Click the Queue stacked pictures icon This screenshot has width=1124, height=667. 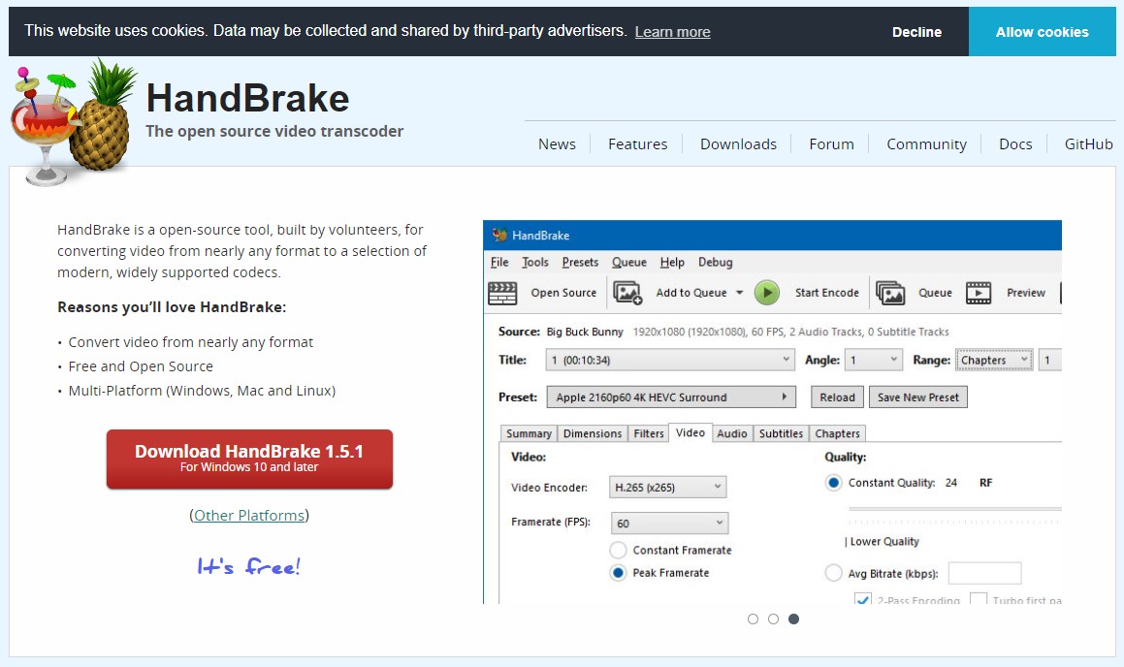pos(890,293)
